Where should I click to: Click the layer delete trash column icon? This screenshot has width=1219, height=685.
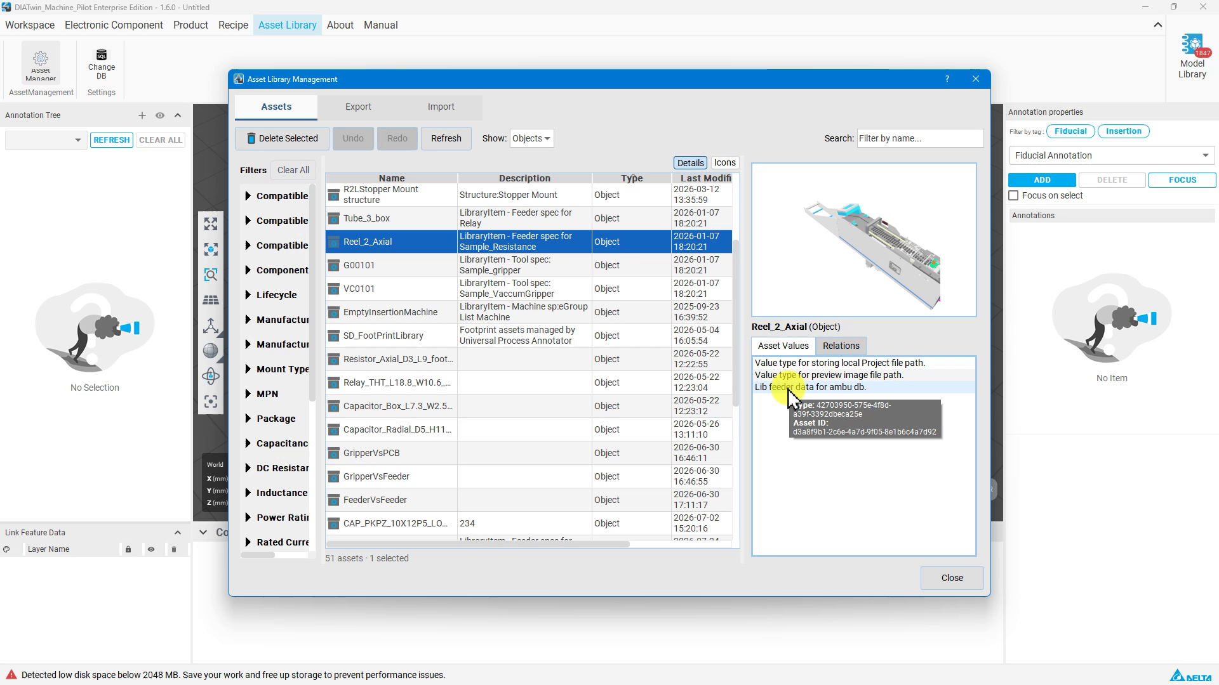point(174,549)
